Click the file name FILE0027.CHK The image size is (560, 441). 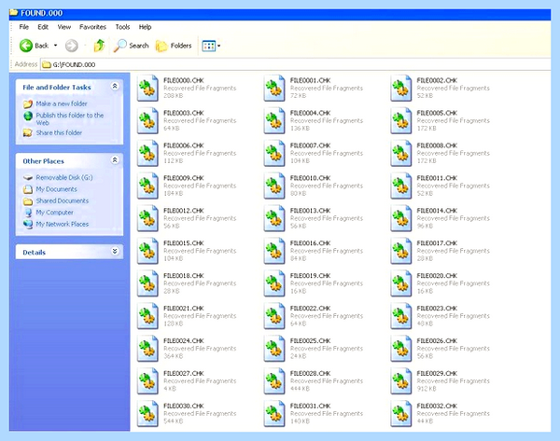click(x=184, y=373)
